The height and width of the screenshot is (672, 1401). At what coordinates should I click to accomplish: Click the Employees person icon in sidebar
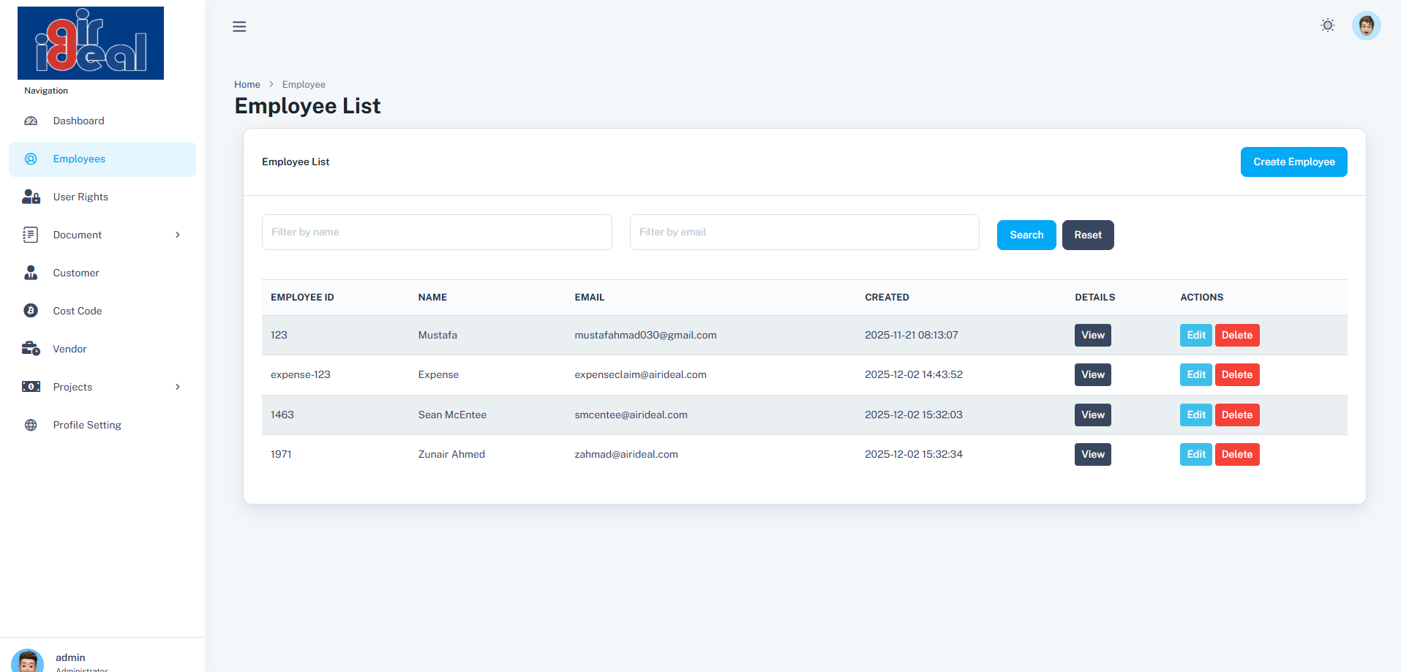[31, 159]
